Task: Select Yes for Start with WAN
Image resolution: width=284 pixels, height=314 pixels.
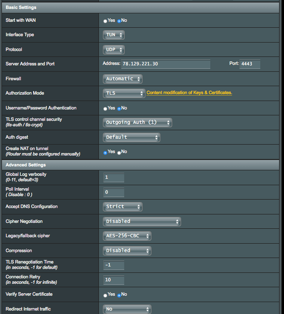Action: pyautogui.click(x=105, y=21)
